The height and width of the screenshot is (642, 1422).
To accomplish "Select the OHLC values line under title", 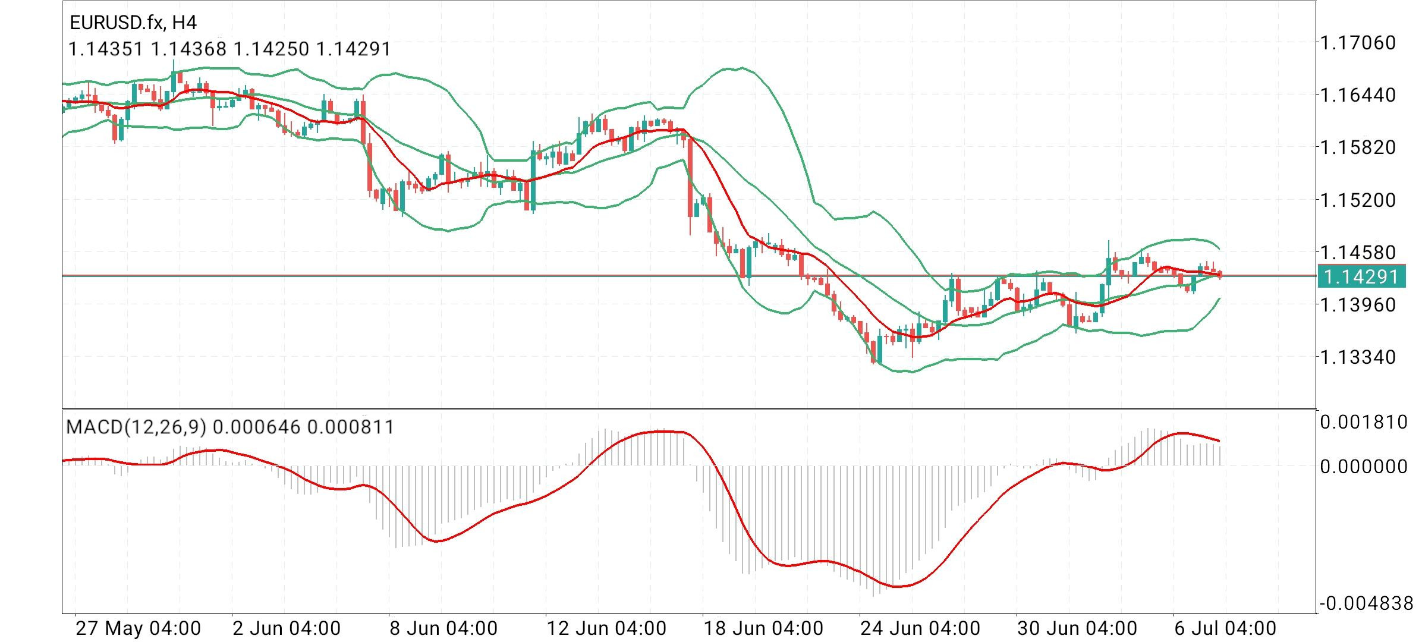I will pos(229,49).
